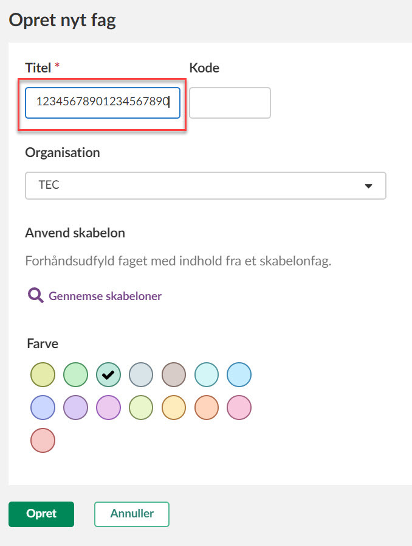The height and width of the screenshot is (546, 412).
Task: Choose the peach orange color swatch
Action: click(207, 408)
